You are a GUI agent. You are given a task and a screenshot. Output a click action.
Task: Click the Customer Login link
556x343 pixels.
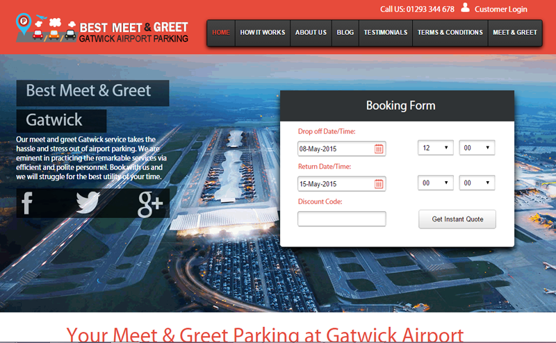tap(500, 9)
